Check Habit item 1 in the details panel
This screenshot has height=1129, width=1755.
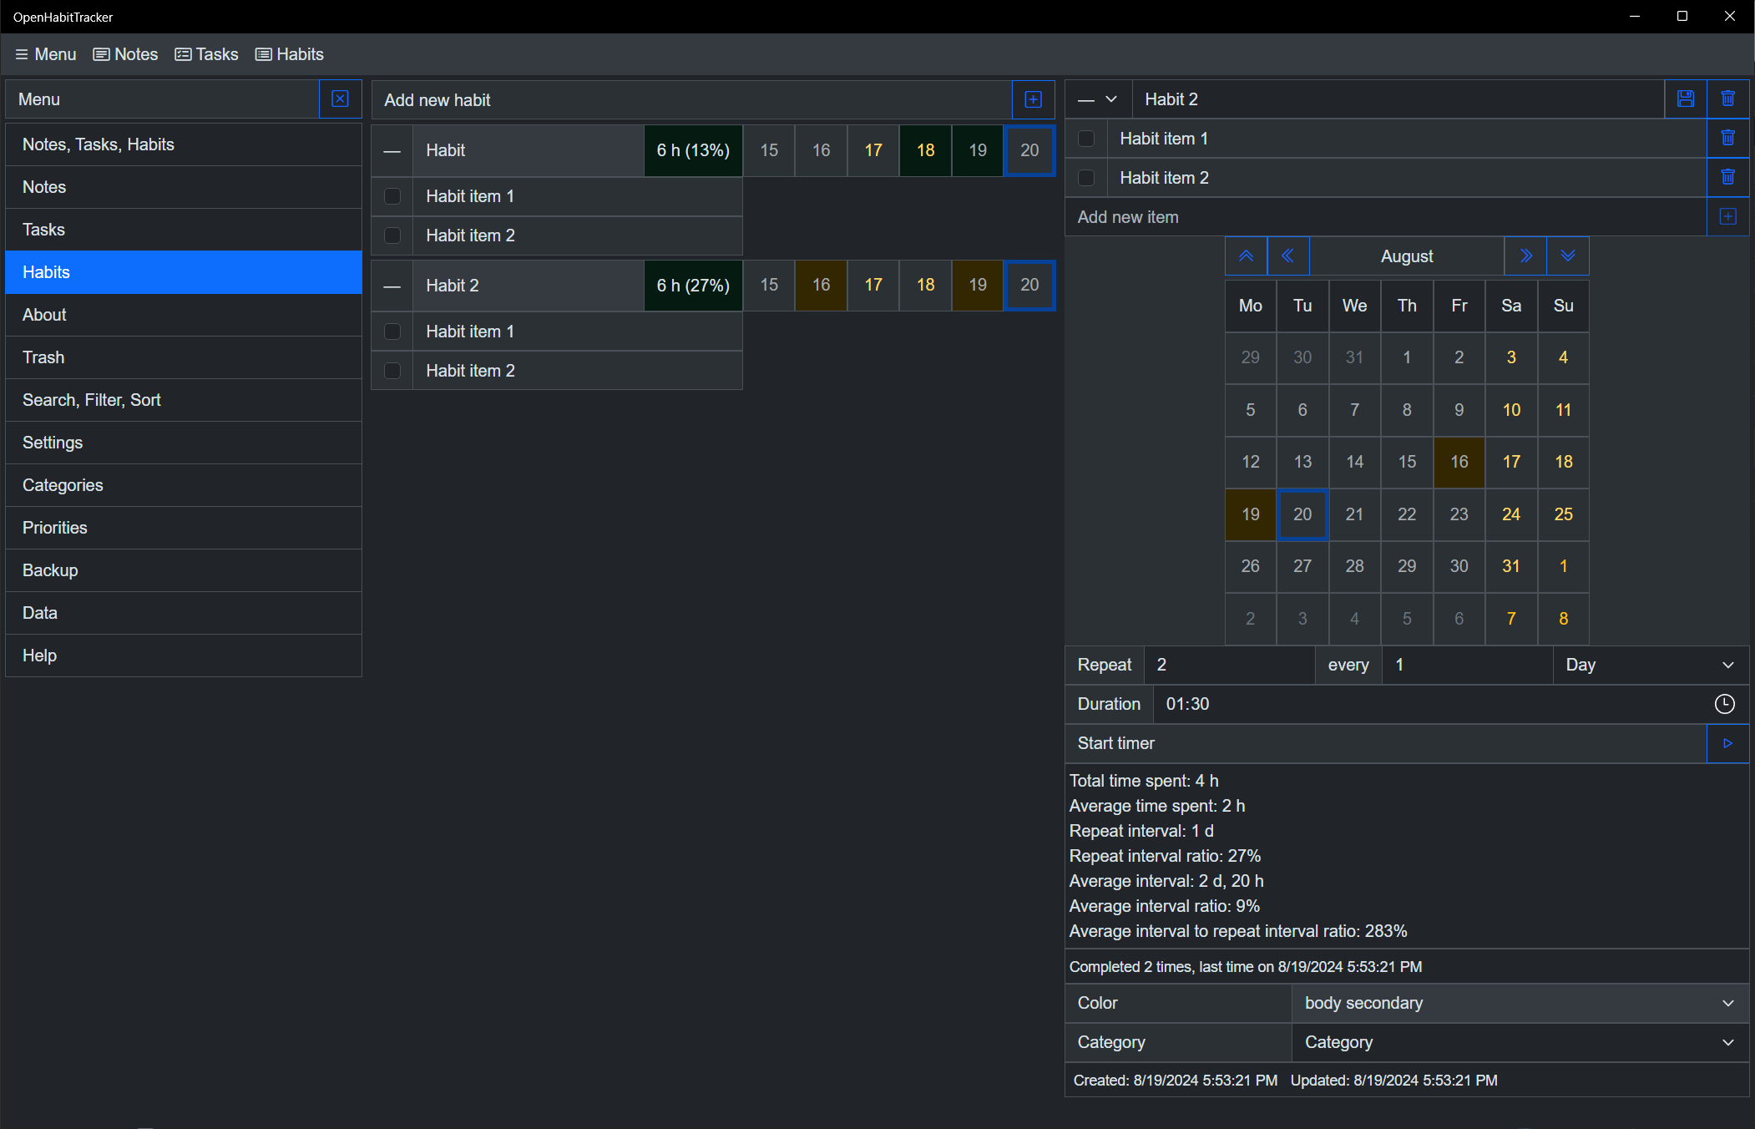1086,139
